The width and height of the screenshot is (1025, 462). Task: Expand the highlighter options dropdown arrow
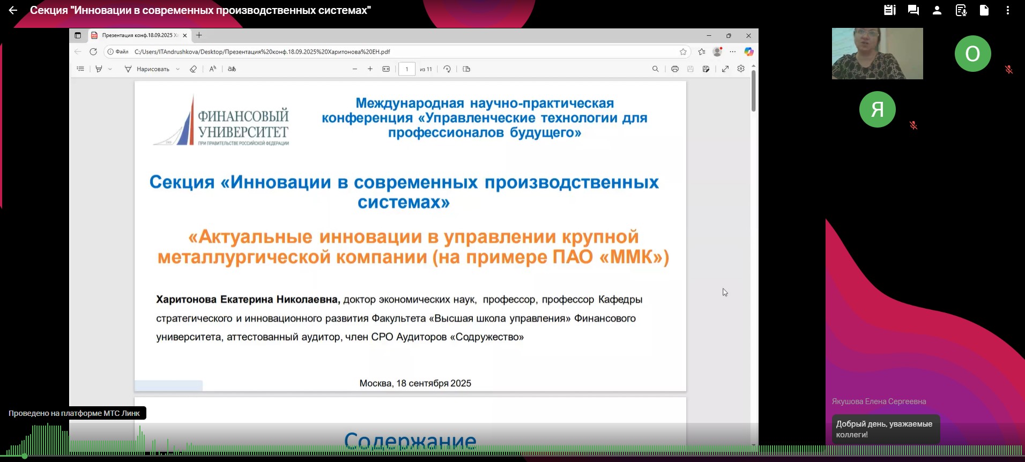[110, 69]
